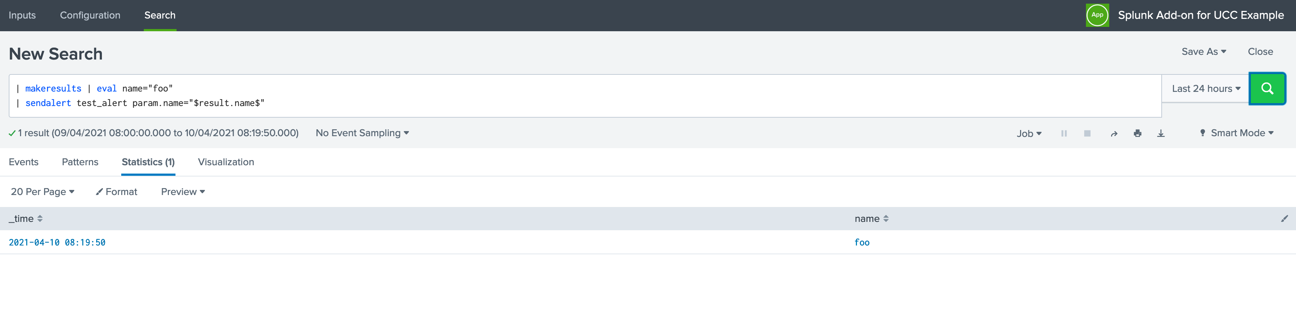Open the Configuration menu item
Viewport: 1296px width, 329px height.
click(x=90, y=15)
